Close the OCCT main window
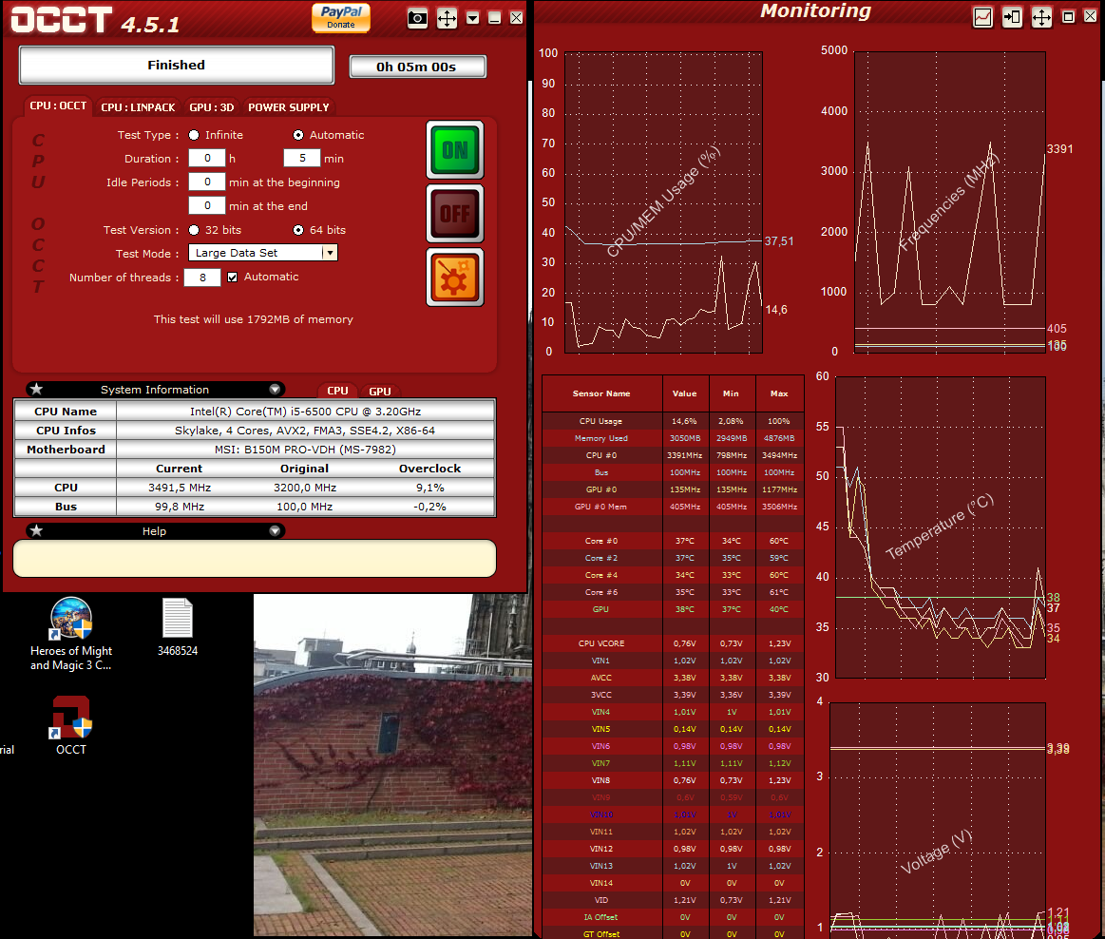Image resolution: width=1105 pixels, height=939 pixels. 517,18
